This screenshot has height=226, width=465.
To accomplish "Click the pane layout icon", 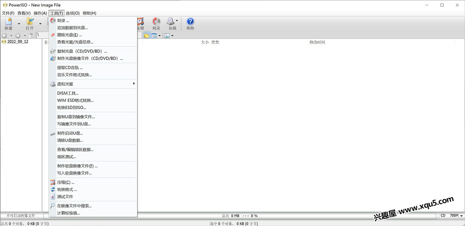I will coord(167,36).
